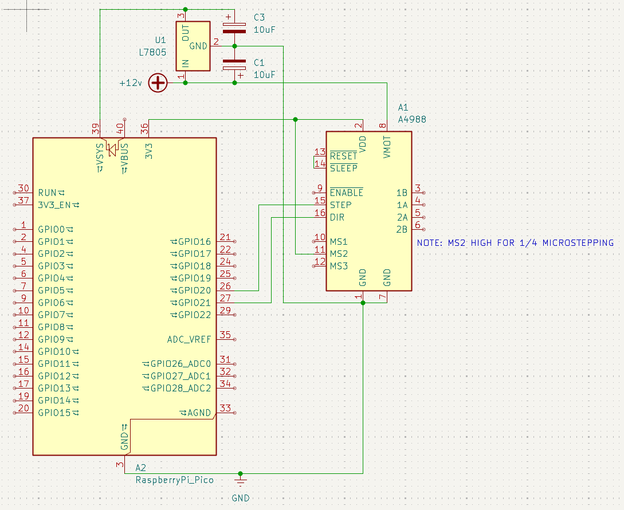Select the ADC_VREF pin label
Screen dimensions: 624x510
pyautogui.click(x=189, y=339)
